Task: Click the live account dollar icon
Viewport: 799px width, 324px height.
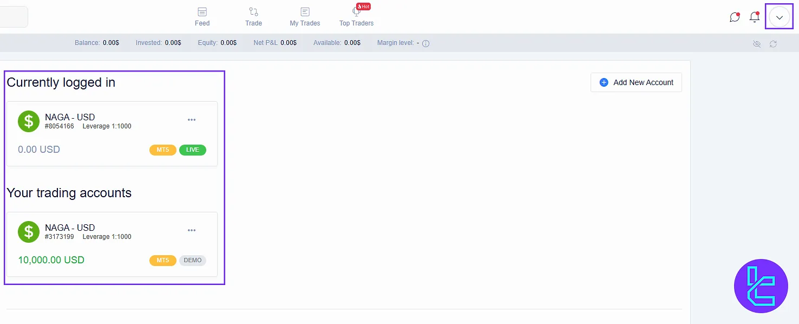Action: tap(29, 121)
